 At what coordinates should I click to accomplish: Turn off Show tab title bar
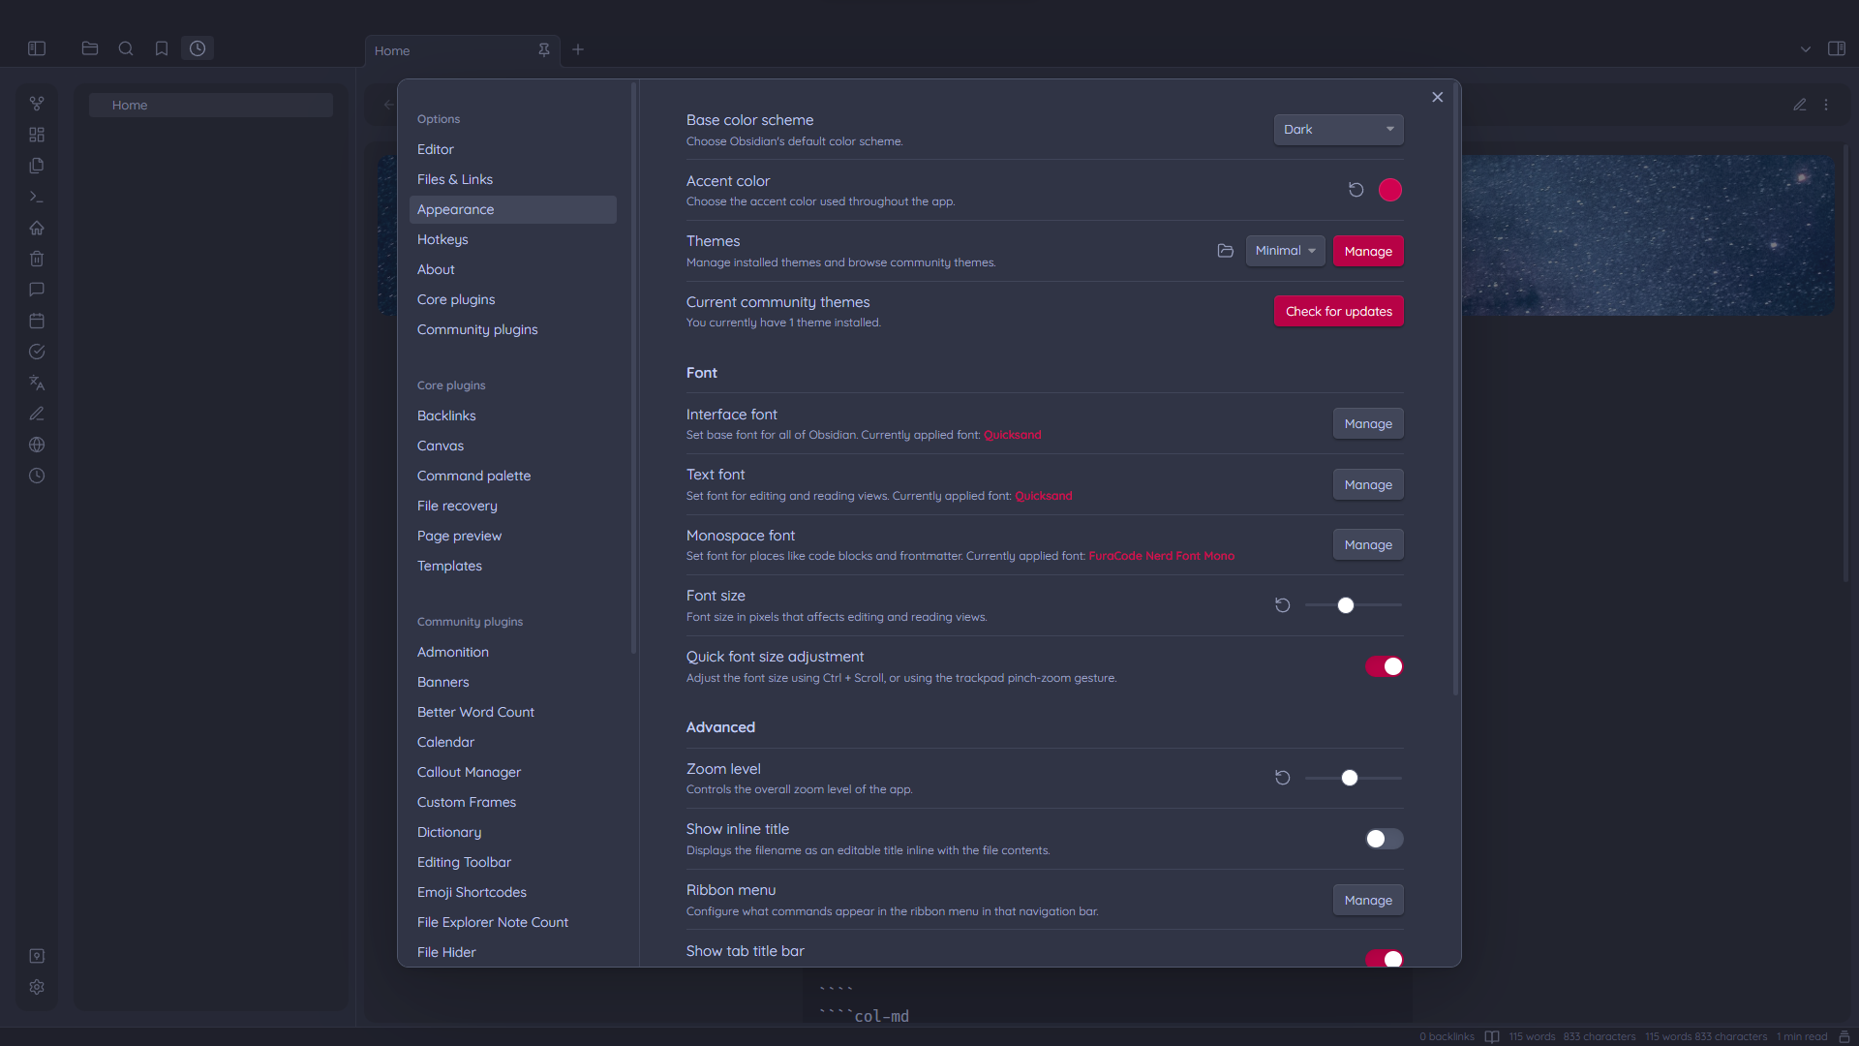click(1384, 959)
